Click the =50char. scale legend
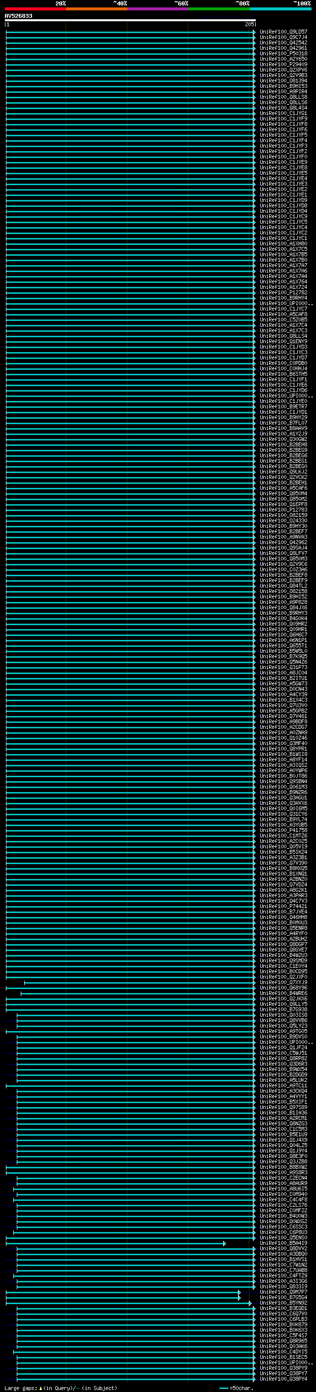The width and height of the screenshot is (316, 1392). coord(236,1388)
